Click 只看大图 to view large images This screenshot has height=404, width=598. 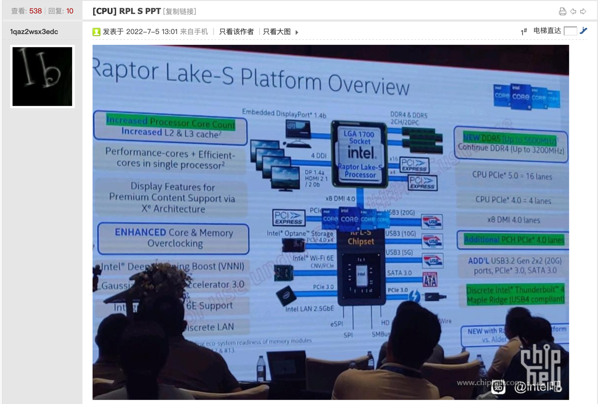(x=277, y=32)
